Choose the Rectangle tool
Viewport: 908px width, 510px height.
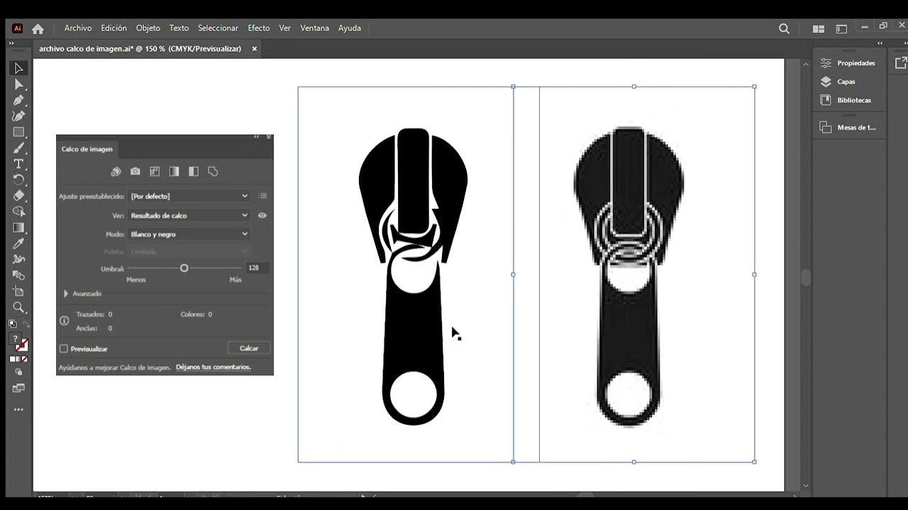(19, 132)
